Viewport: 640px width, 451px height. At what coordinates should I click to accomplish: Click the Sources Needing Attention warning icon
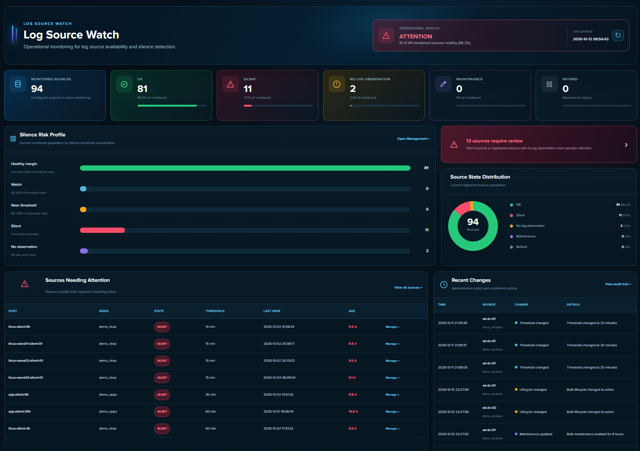point(24,284)
